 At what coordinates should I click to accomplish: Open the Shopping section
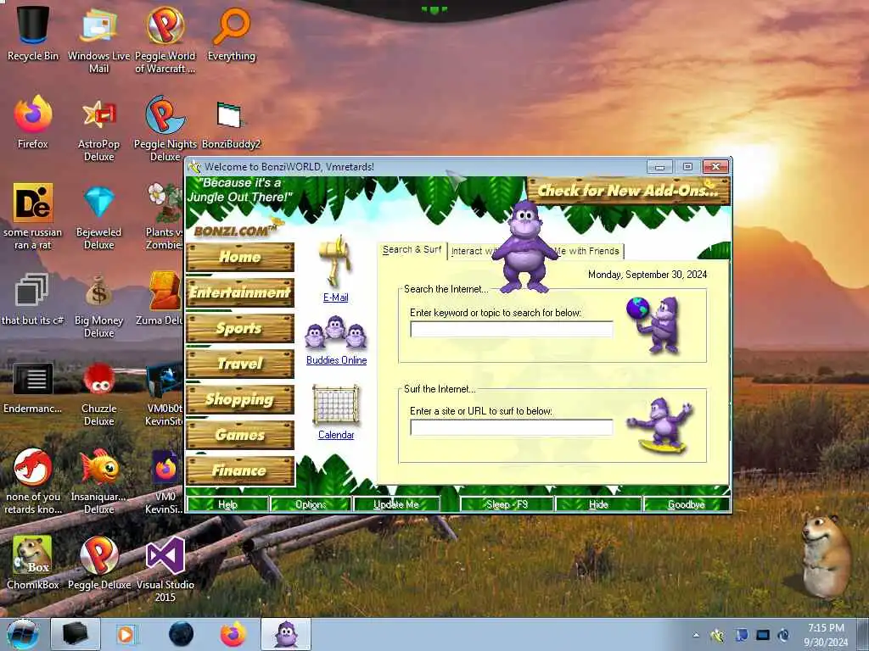pyautogui.click(x=240, y=399)
